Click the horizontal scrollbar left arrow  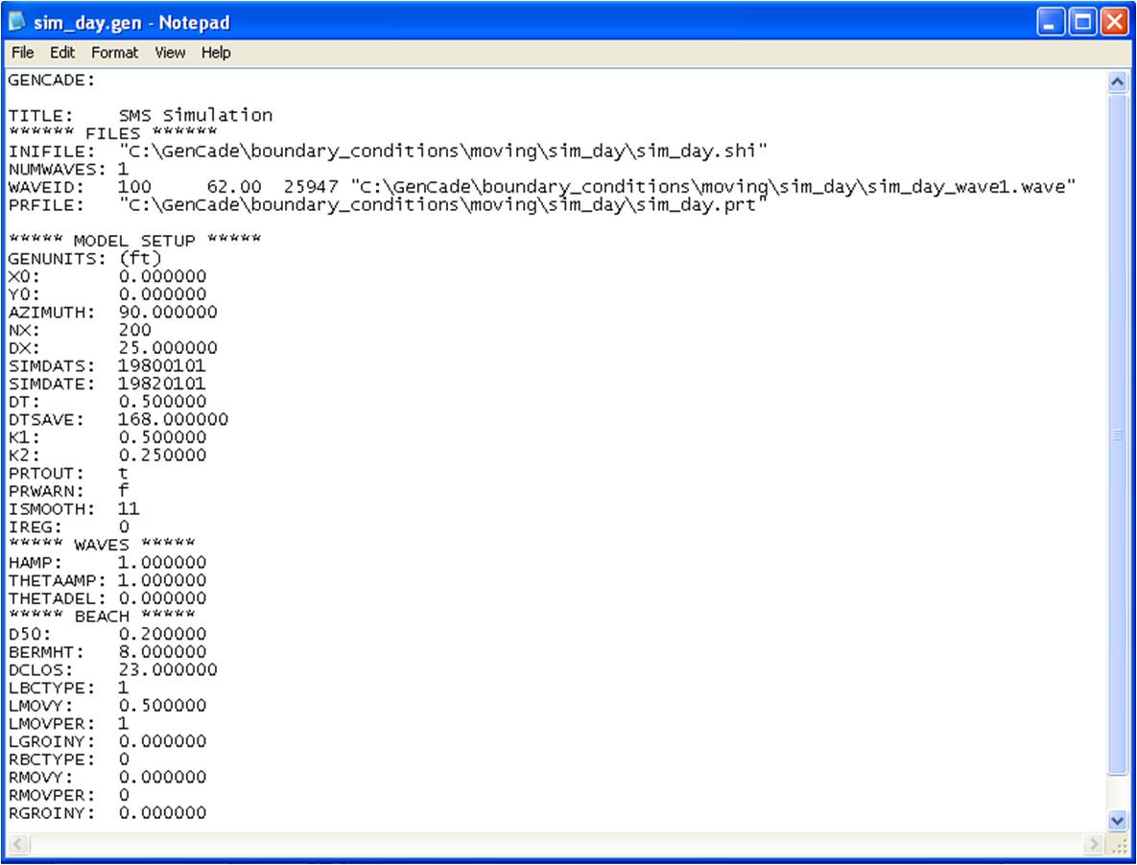(17, 844)
